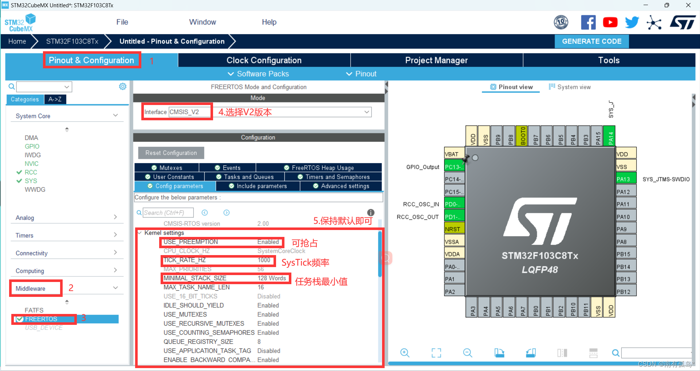Toggle split vertical layout icon
This screenshot has height=371, width=700.
click(562, 352)
